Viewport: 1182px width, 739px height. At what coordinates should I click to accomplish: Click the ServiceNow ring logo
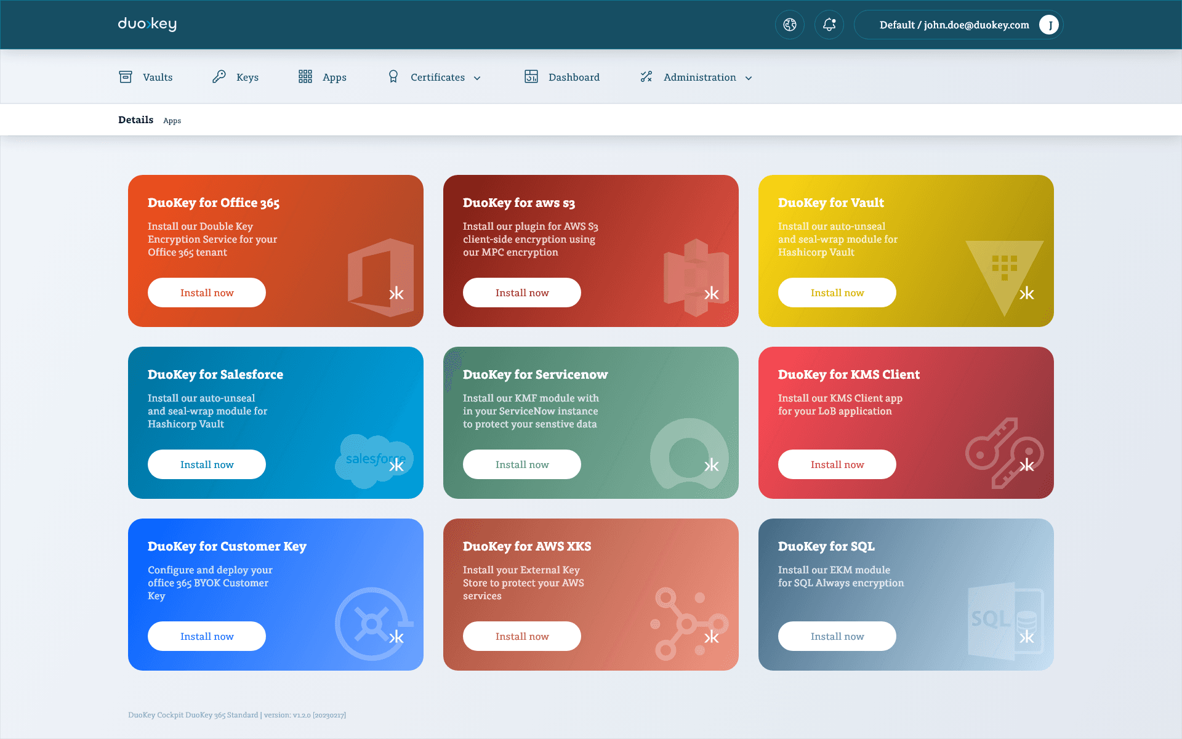(x=689, y=454)
